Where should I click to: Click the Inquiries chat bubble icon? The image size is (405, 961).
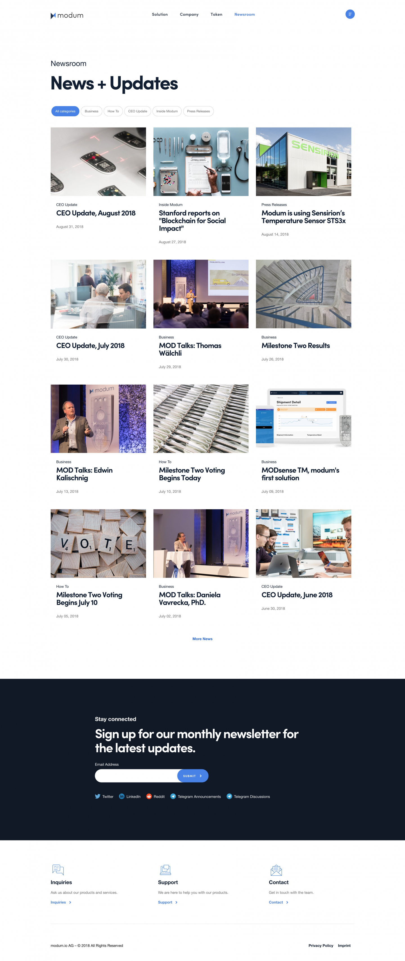[x=58, y=869]
